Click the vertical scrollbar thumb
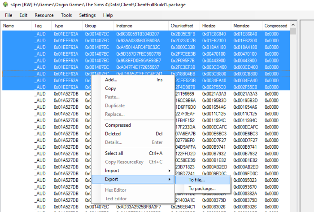 point(293,31)
